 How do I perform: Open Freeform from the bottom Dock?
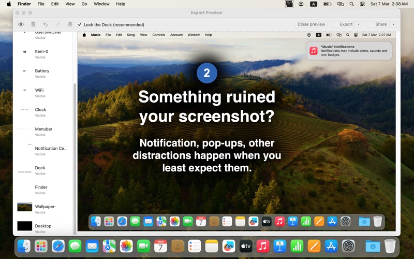(x=229, y=246)
